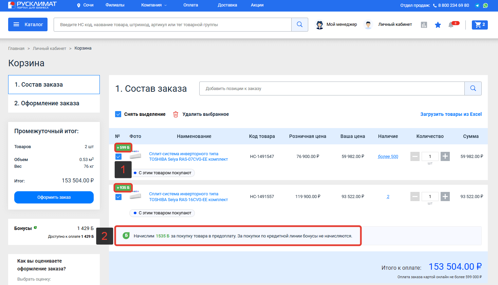Viewport: 498px width, 285px height.
Task: Click the Личный кабинет avatar icon
Action: coord(368,25)
